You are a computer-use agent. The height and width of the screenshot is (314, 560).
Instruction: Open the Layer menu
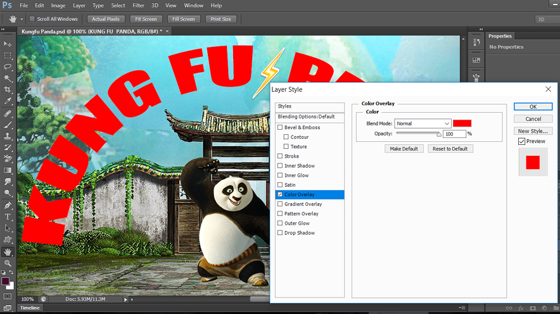79,5
